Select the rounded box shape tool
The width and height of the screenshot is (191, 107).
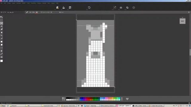tap(1, 45)
